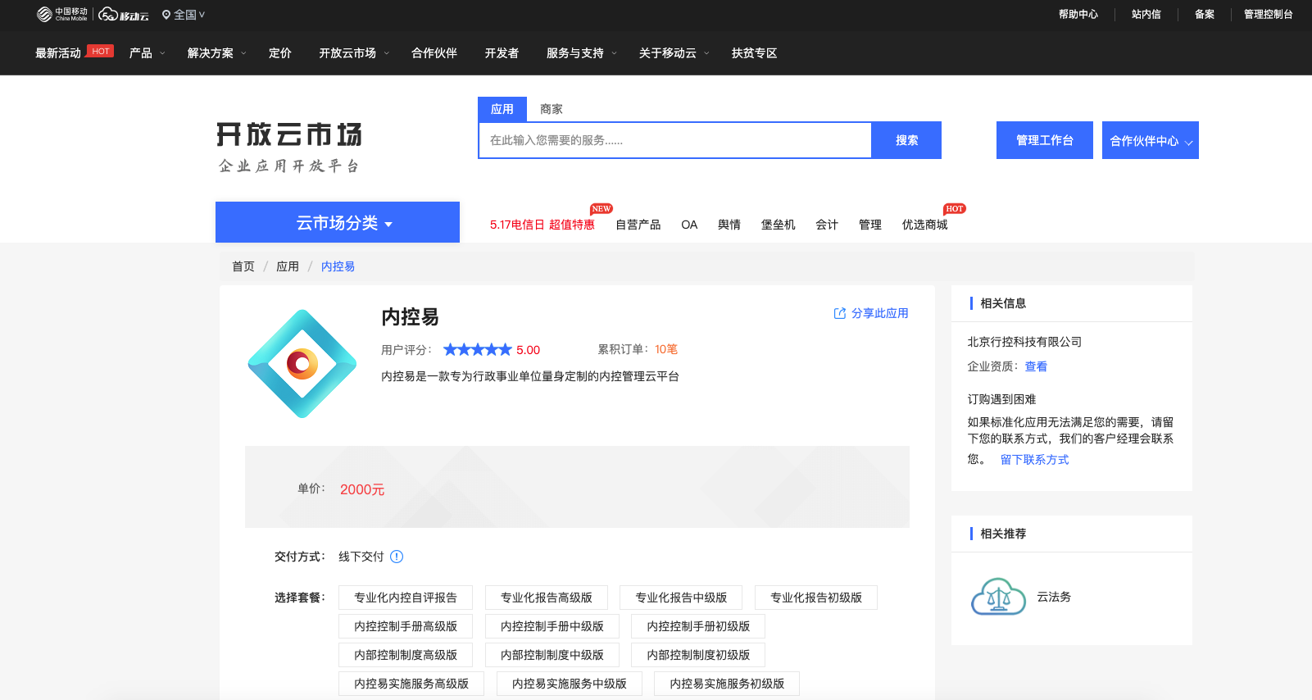Expand the 开放云市场 navigation dropdown

pyautogui.click(x=355, y=53)
